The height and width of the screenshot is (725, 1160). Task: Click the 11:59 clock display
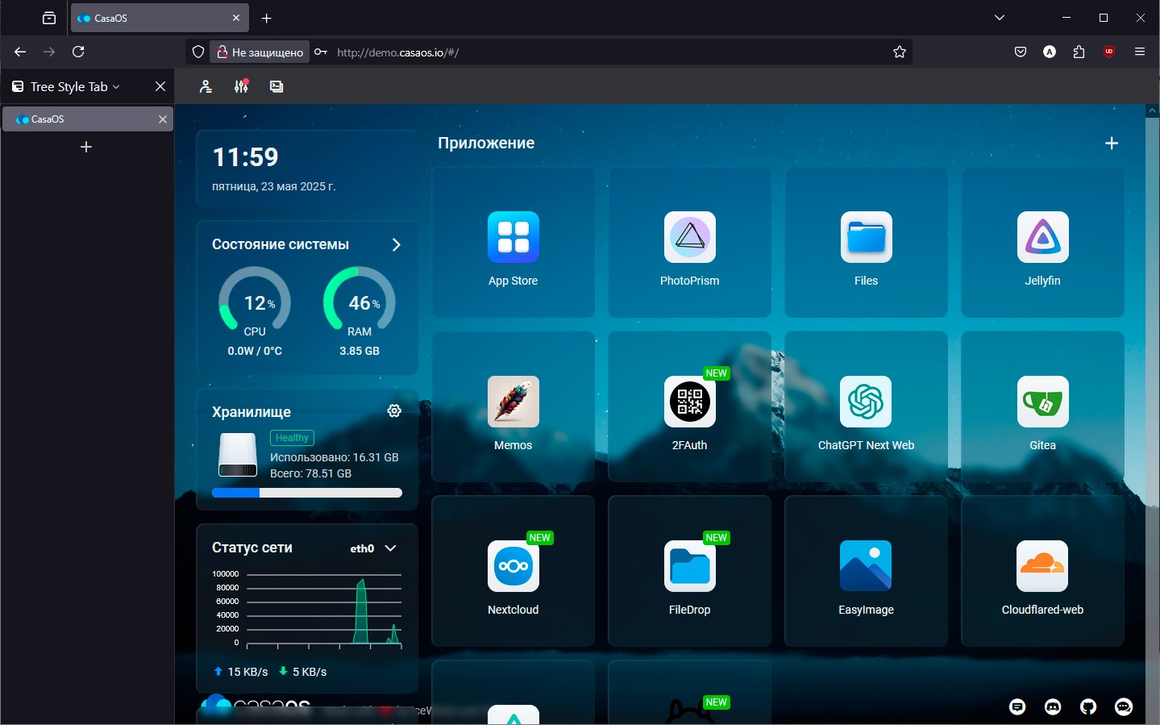tap(245, 157)
